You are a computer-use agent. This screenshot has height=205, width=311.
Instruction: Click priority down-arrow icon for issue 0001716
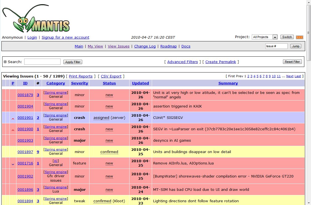(13, 164)
